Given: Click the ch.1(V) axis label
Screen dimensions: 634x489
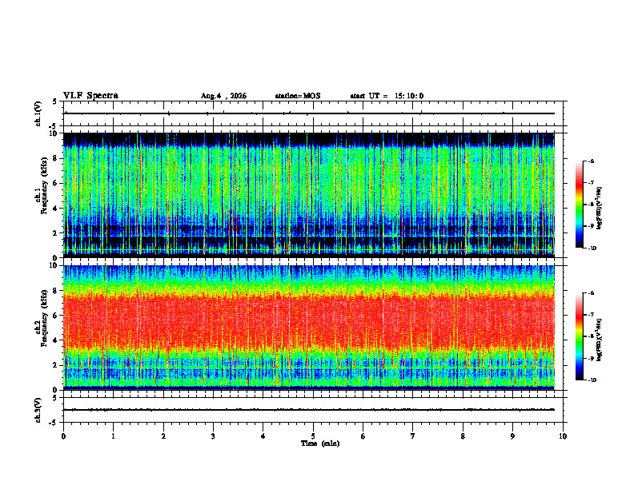Looking at the screenshot, I should [x=38, y=113].
